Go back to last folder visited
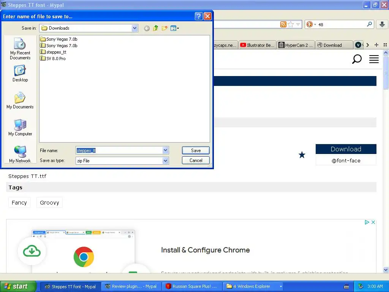Image resolution: width=389 pixels, height=292 pixels. coord(147,28)
